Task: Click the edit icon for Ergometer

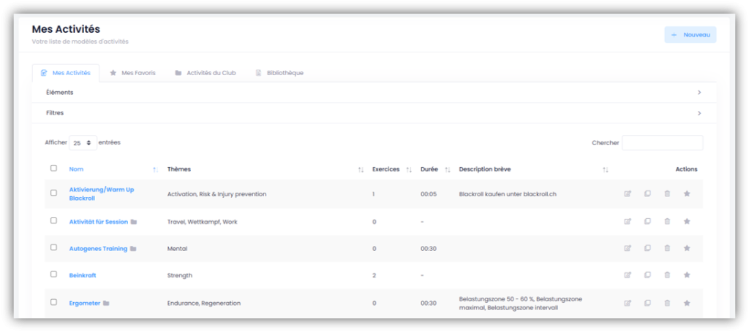Action: (627, 303)
